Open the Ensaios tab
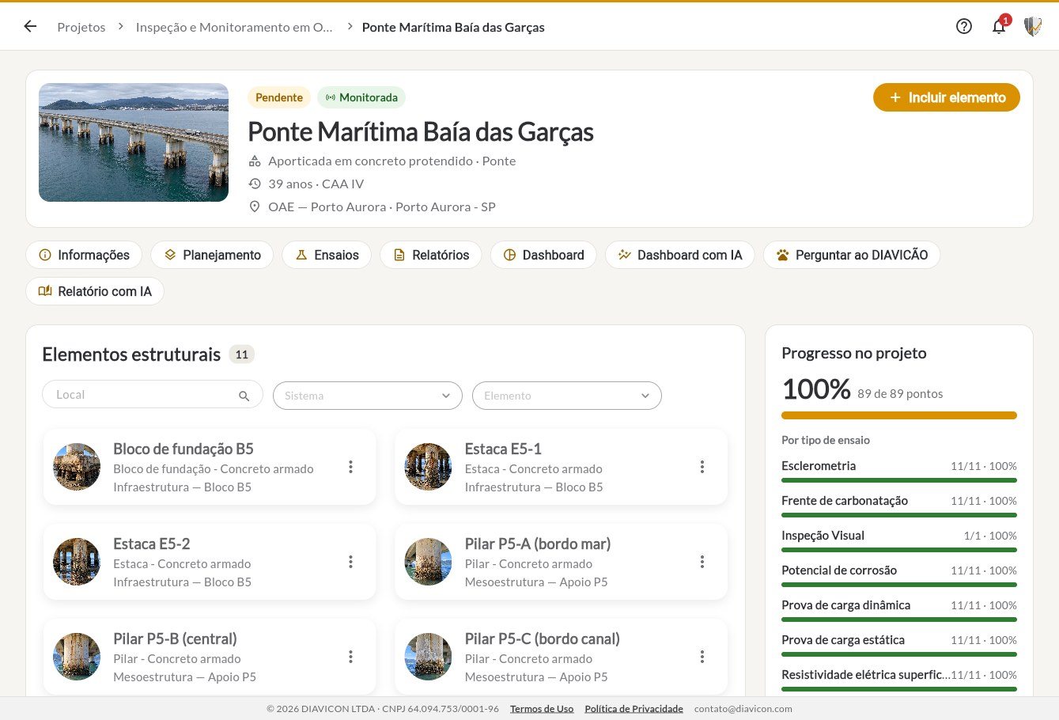 click(327, 255)
